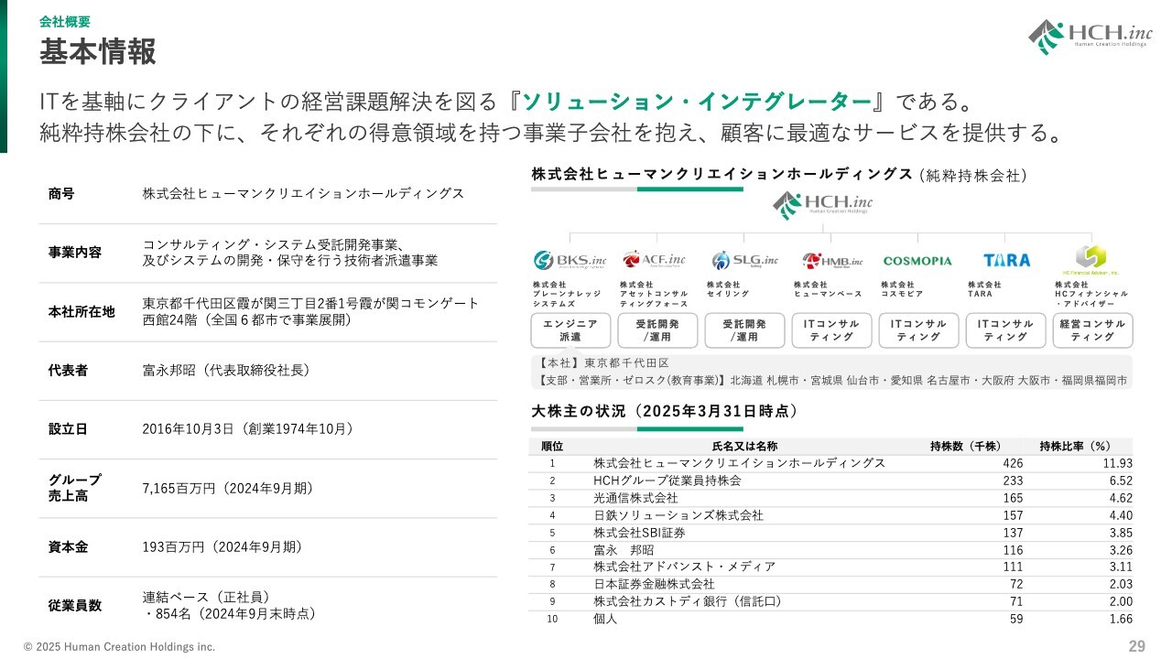
Task: Click ITコンサルティング box under 株式会社TARA
Action: [x=1005, y=330]
